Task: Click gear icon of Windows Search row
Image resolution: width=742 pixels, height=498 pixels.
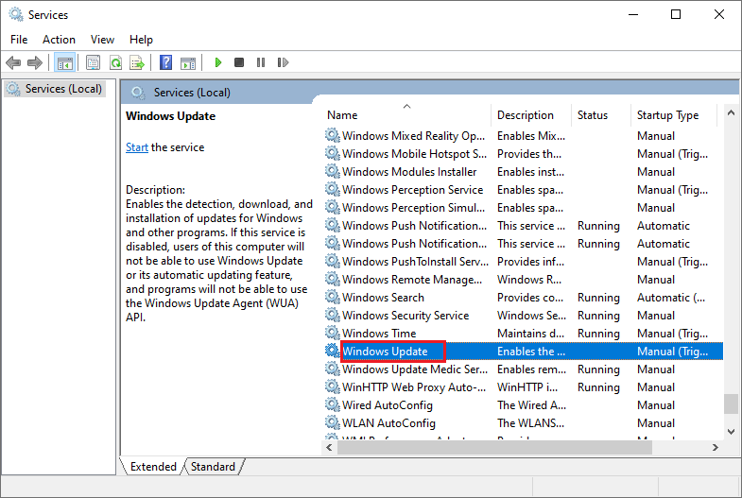Action: 332,297
